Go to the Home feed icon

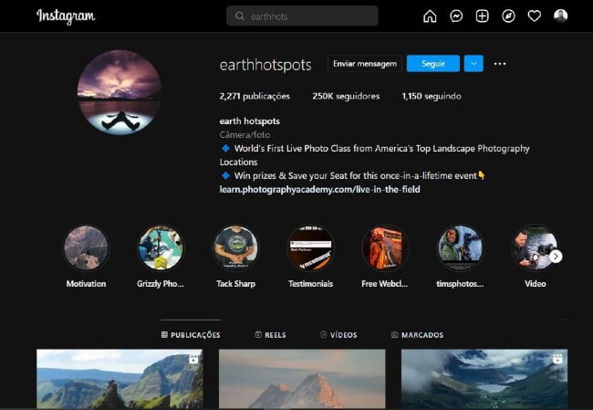click(430, 16)
